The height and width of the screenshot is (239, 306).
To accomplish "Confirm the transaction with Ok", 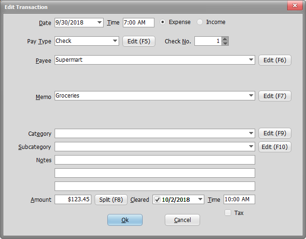I will pos(125,220).
